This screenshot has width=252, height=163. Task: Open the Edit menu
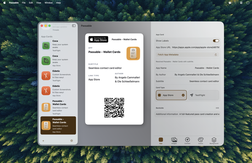coord(31,3)
